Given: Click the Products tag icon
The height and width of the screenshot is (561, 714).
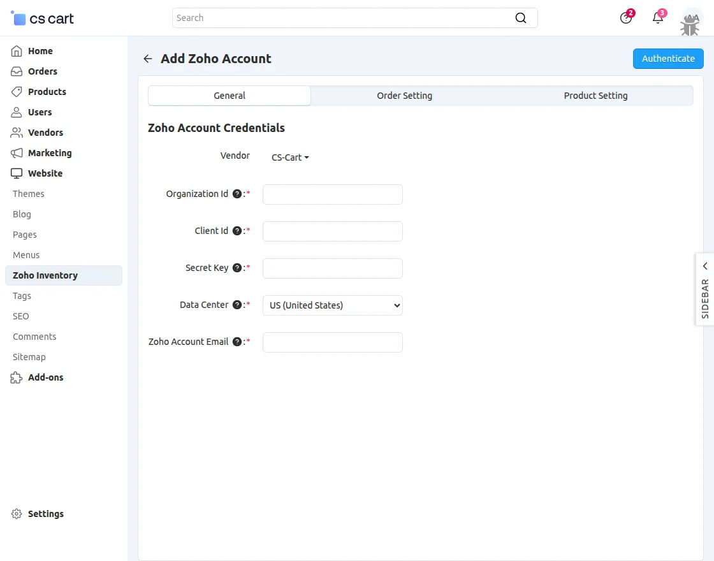Looking at the screenshot, I should click(x=17, y=92).
